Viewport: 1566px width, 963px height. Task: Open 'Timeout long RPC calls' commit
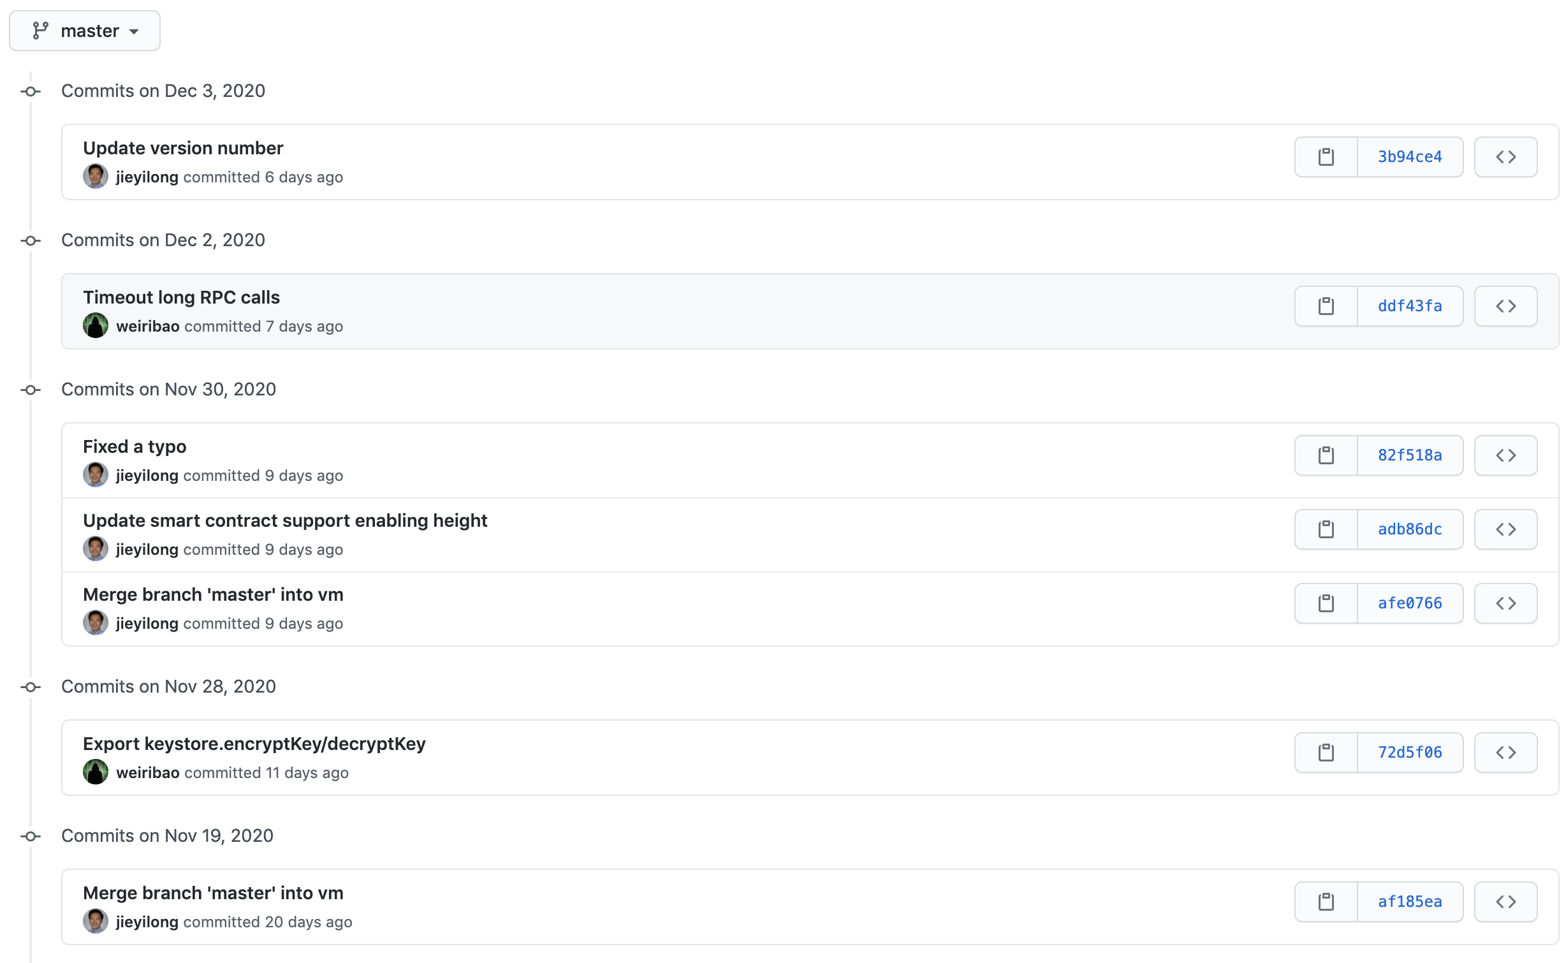click(x=181, y=297)
